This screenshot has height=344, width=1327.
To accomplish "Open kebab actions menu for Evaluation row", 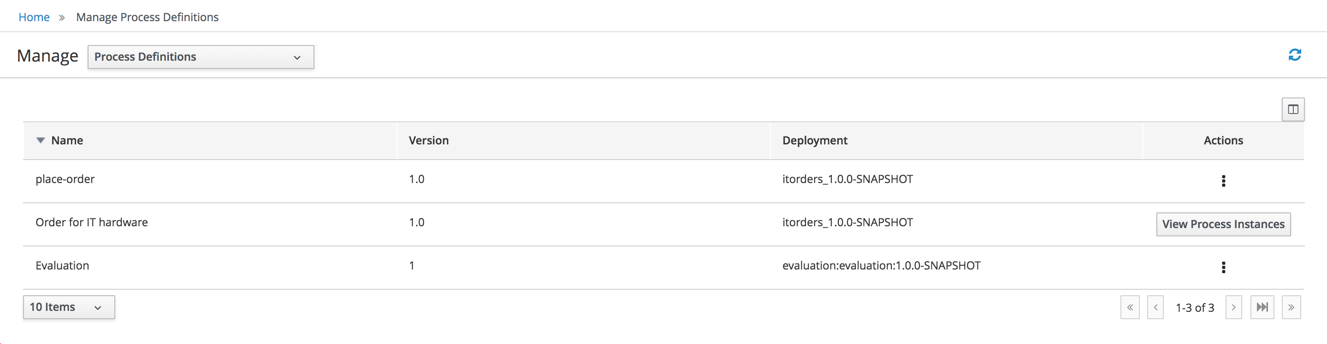I will tap(1223, 267).
